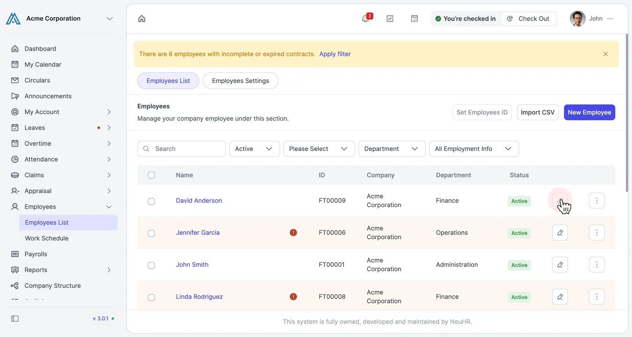
Task: Open the Department filter dropdown
Action: tap(392, 149)
